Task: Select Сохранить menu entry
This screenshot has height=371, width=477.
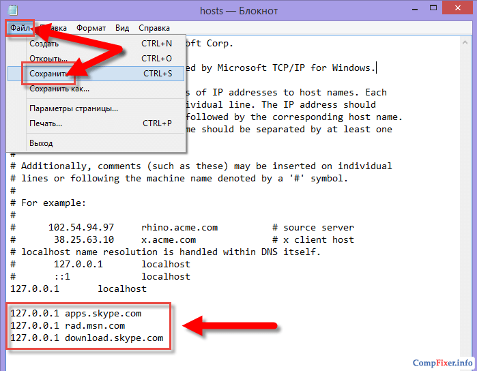Action: tap(96, 74)
